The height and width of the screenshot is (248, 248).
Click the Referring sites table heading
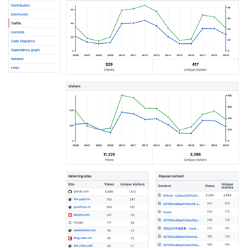(80, 176)
